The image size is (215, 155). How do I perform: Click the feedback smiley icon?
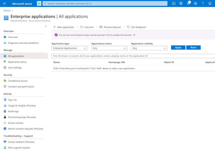tap(210, 3)
